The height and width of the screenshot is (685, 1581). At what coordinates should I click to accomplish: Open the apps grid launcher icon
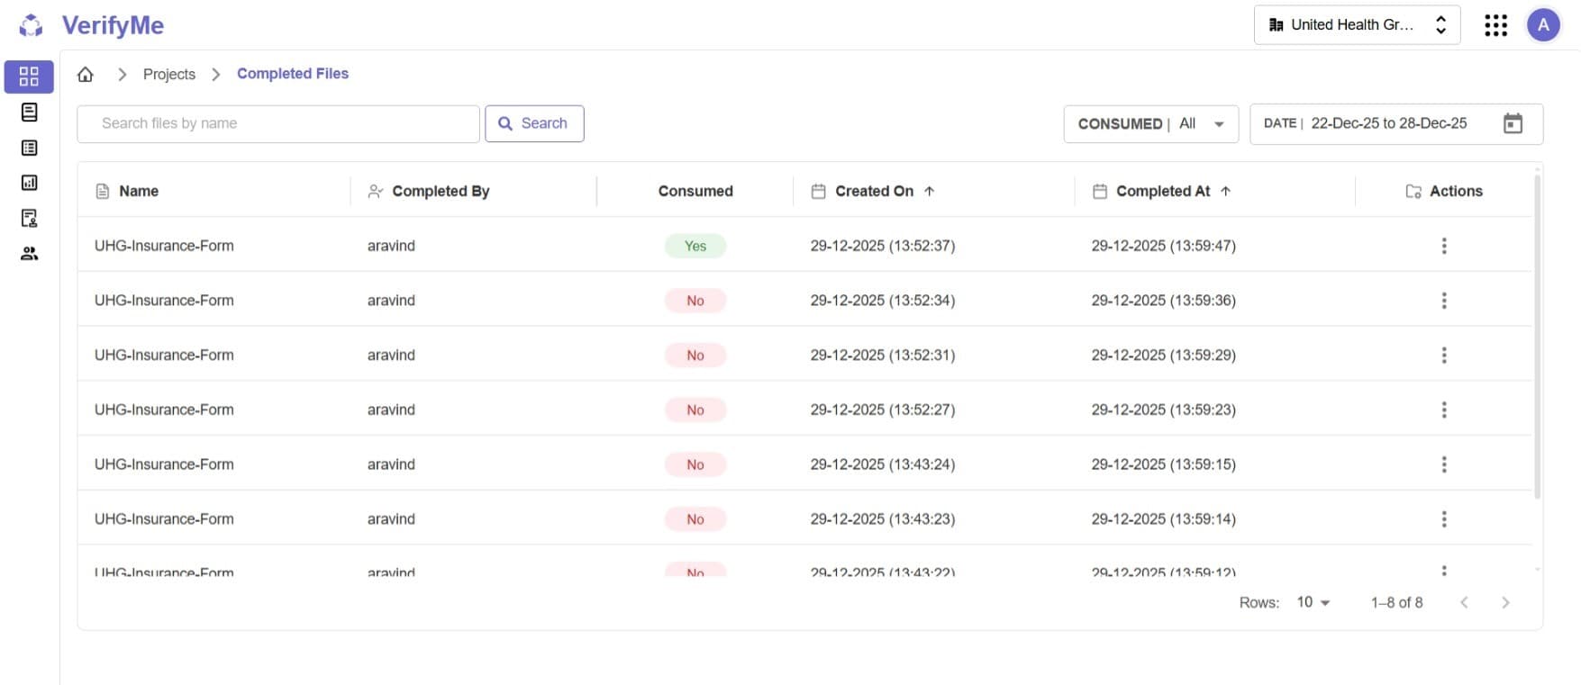tap(1495, 25)
